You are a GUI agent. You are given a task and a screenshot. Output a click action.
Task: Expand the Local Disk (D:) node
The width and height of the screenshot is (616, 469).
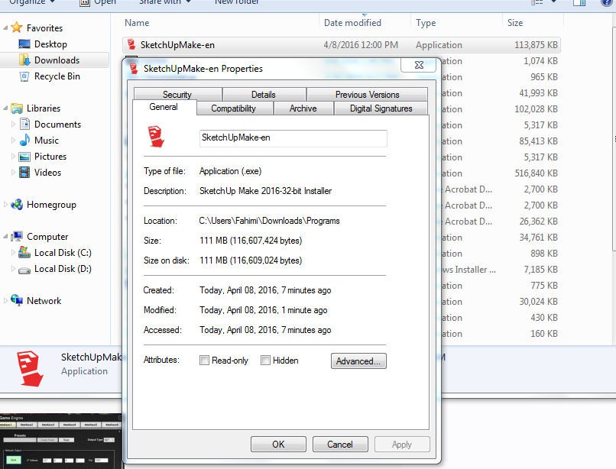[13, 269]
